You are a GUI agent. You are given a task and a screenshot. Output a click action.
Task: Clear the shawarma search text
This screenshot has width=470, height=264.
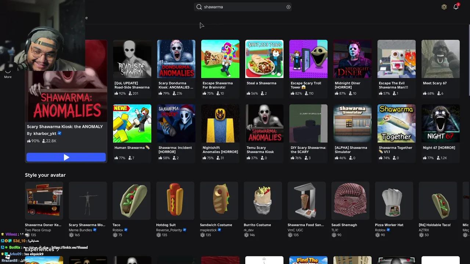click(288, 7)
